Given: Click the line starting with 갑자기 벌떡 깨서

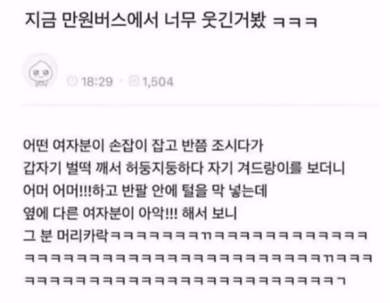Looking at the screenshot, I should [184, 168].
